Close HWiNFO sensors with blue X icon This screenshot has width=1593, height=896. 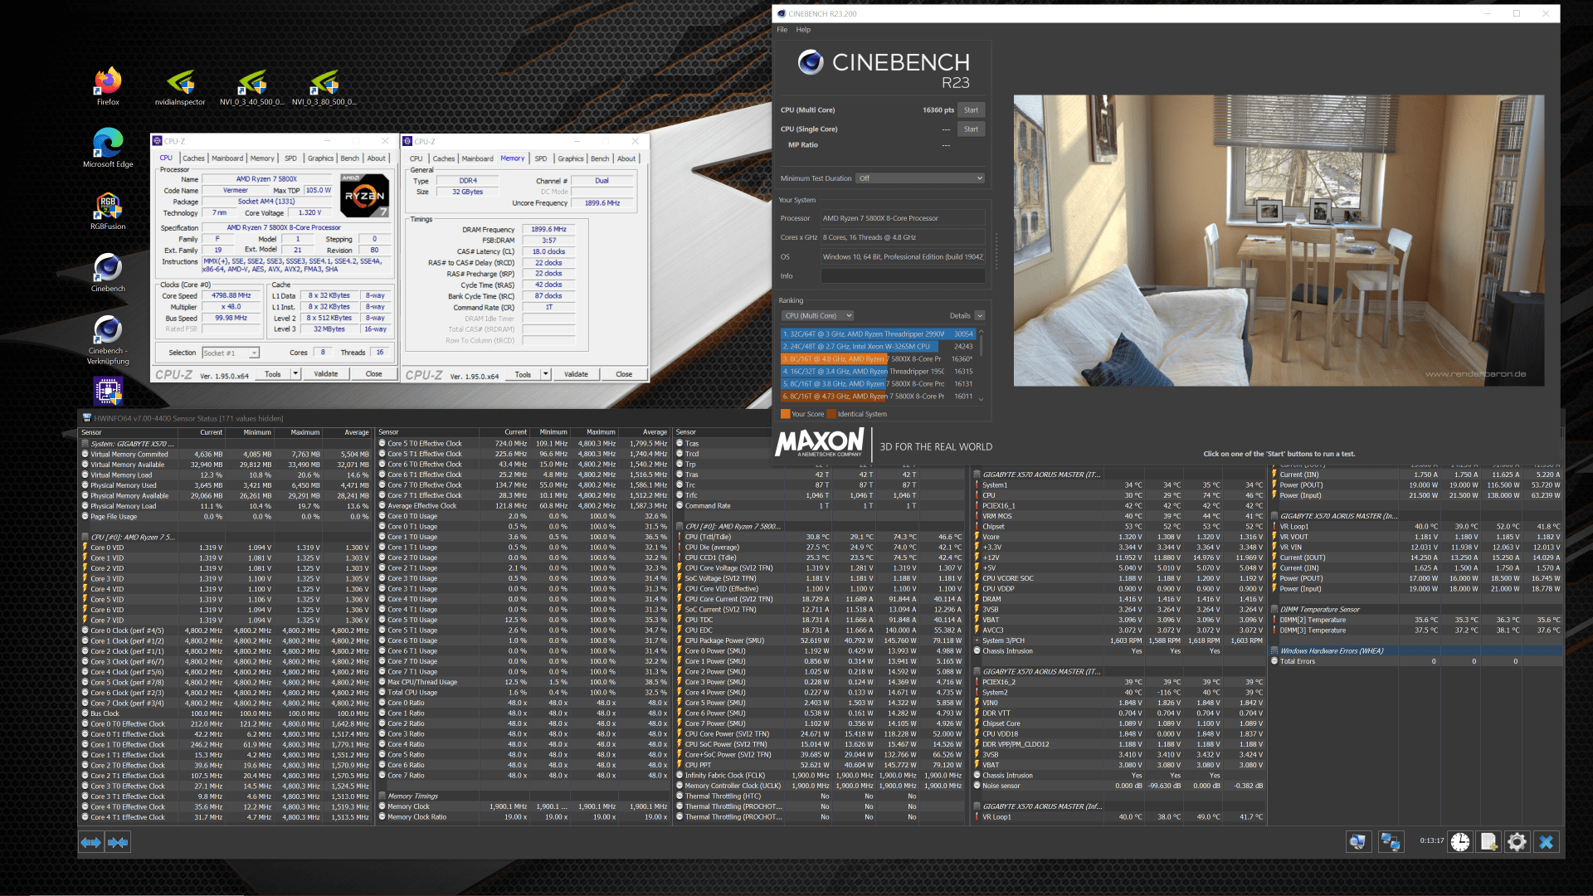pos(1546,842)
